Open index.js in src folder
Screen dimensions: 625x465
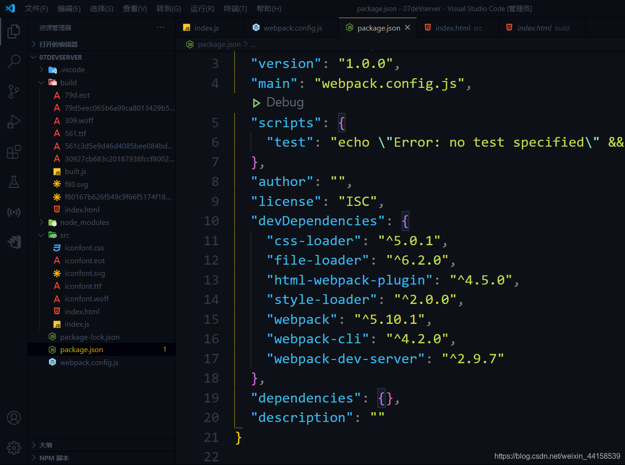(x=102, y=324)
